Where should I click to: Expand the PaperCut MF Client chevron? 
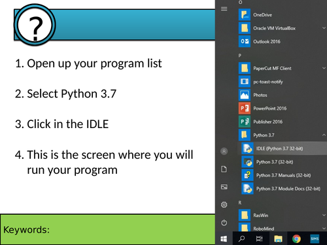[x=324, y=68]
